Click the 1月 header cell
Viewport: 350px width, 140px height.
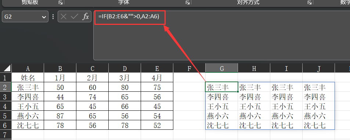pyautogui.click(x=60, y=77)
